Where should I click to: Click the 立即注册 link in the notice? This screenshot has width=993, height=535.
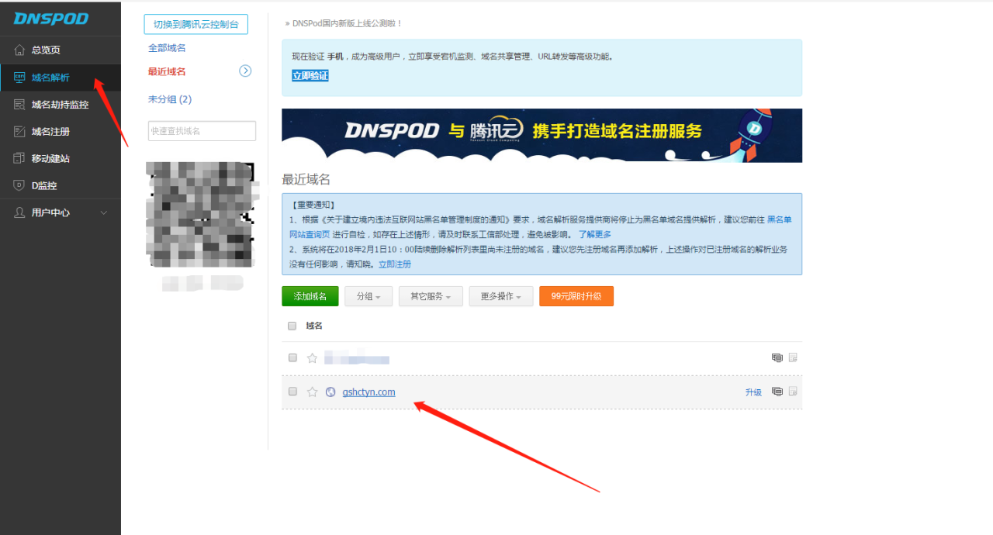[395, 264]
